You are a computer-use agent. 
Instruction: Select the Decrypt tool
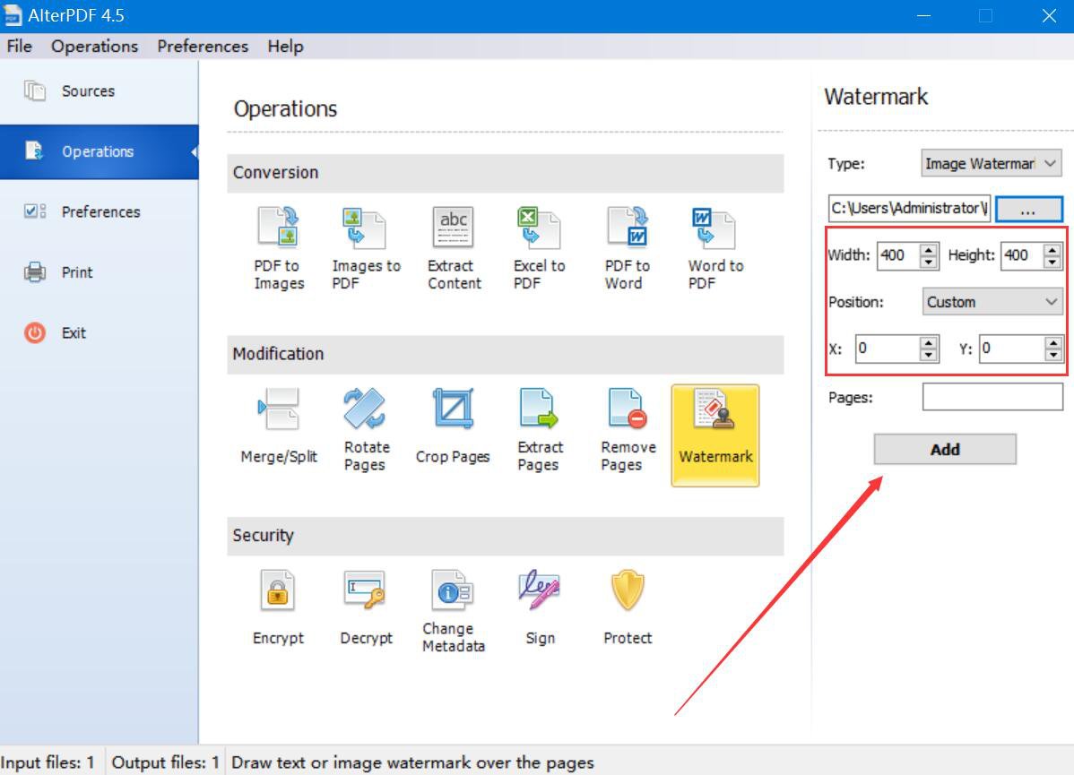366,607
